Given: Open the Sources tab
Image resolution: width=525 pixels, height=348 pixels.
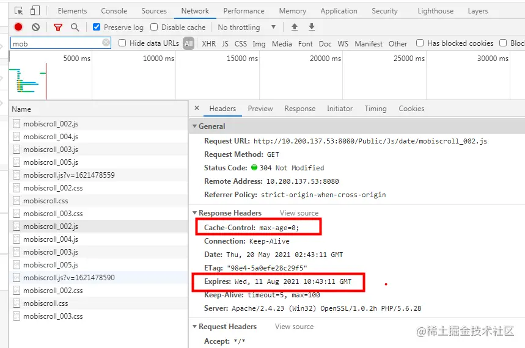Looking at the screenshot, I should coord(154,11).
